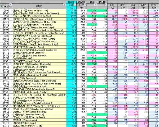The width and height of the screenshot is (159, 127).
Task: Open the NAME column filter dropdown
Action: [65, 5]
